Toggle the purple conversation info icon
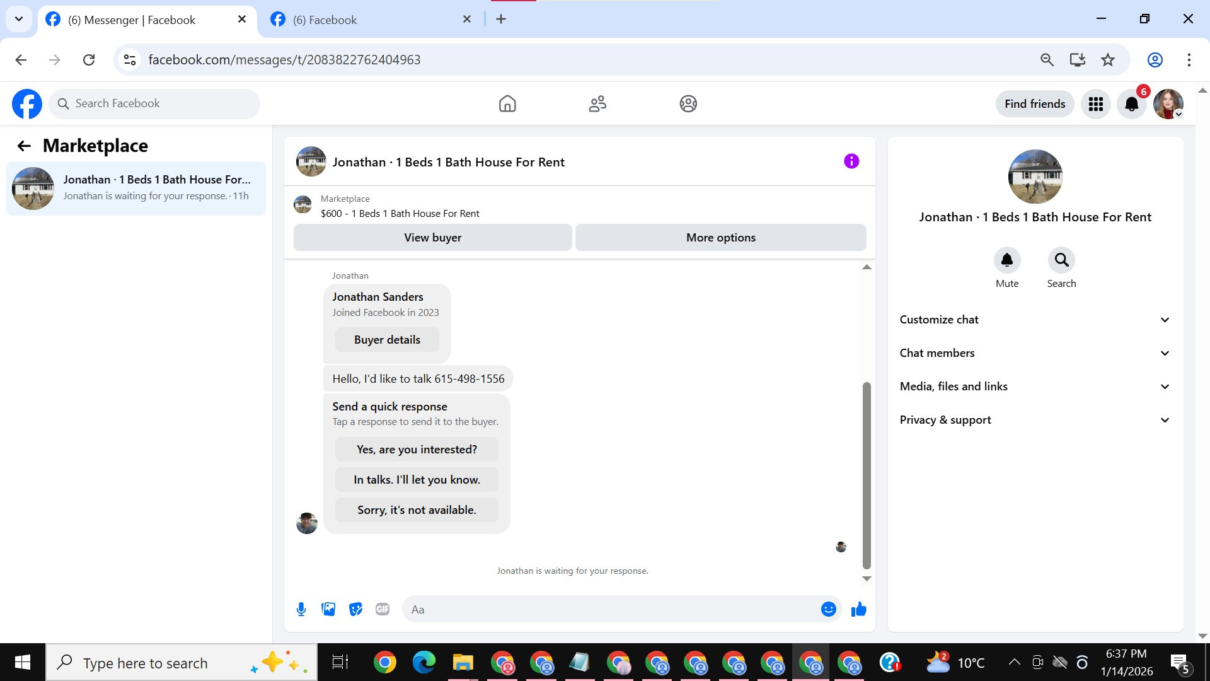This screenshot has height=681, width=1210. pyautogui.click(x=851, y=161)
